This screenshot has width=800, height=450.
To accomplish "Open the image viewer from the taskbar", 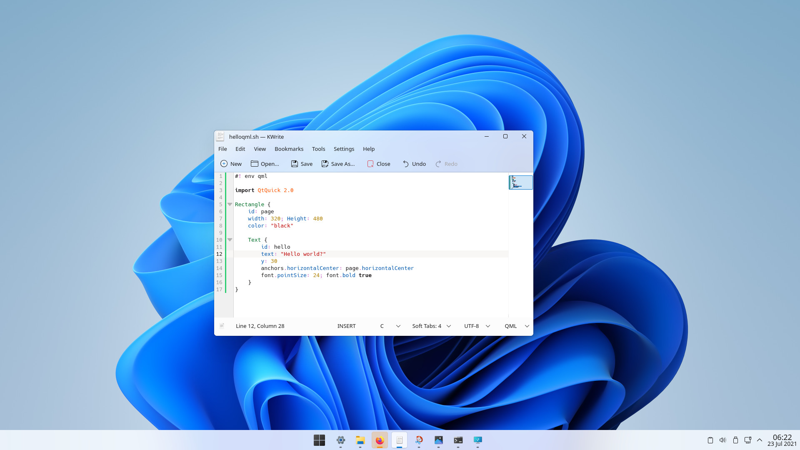I will (438, 440).
